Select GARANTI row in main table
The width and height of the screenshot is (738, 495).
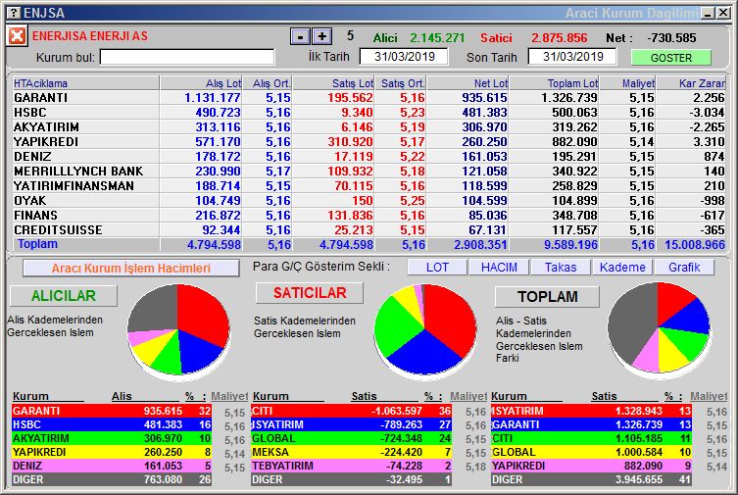coord(369,97)
